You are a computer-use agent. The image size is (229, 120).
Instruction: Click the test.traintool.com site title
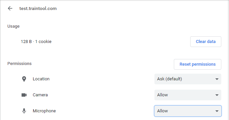coord(38,8)
